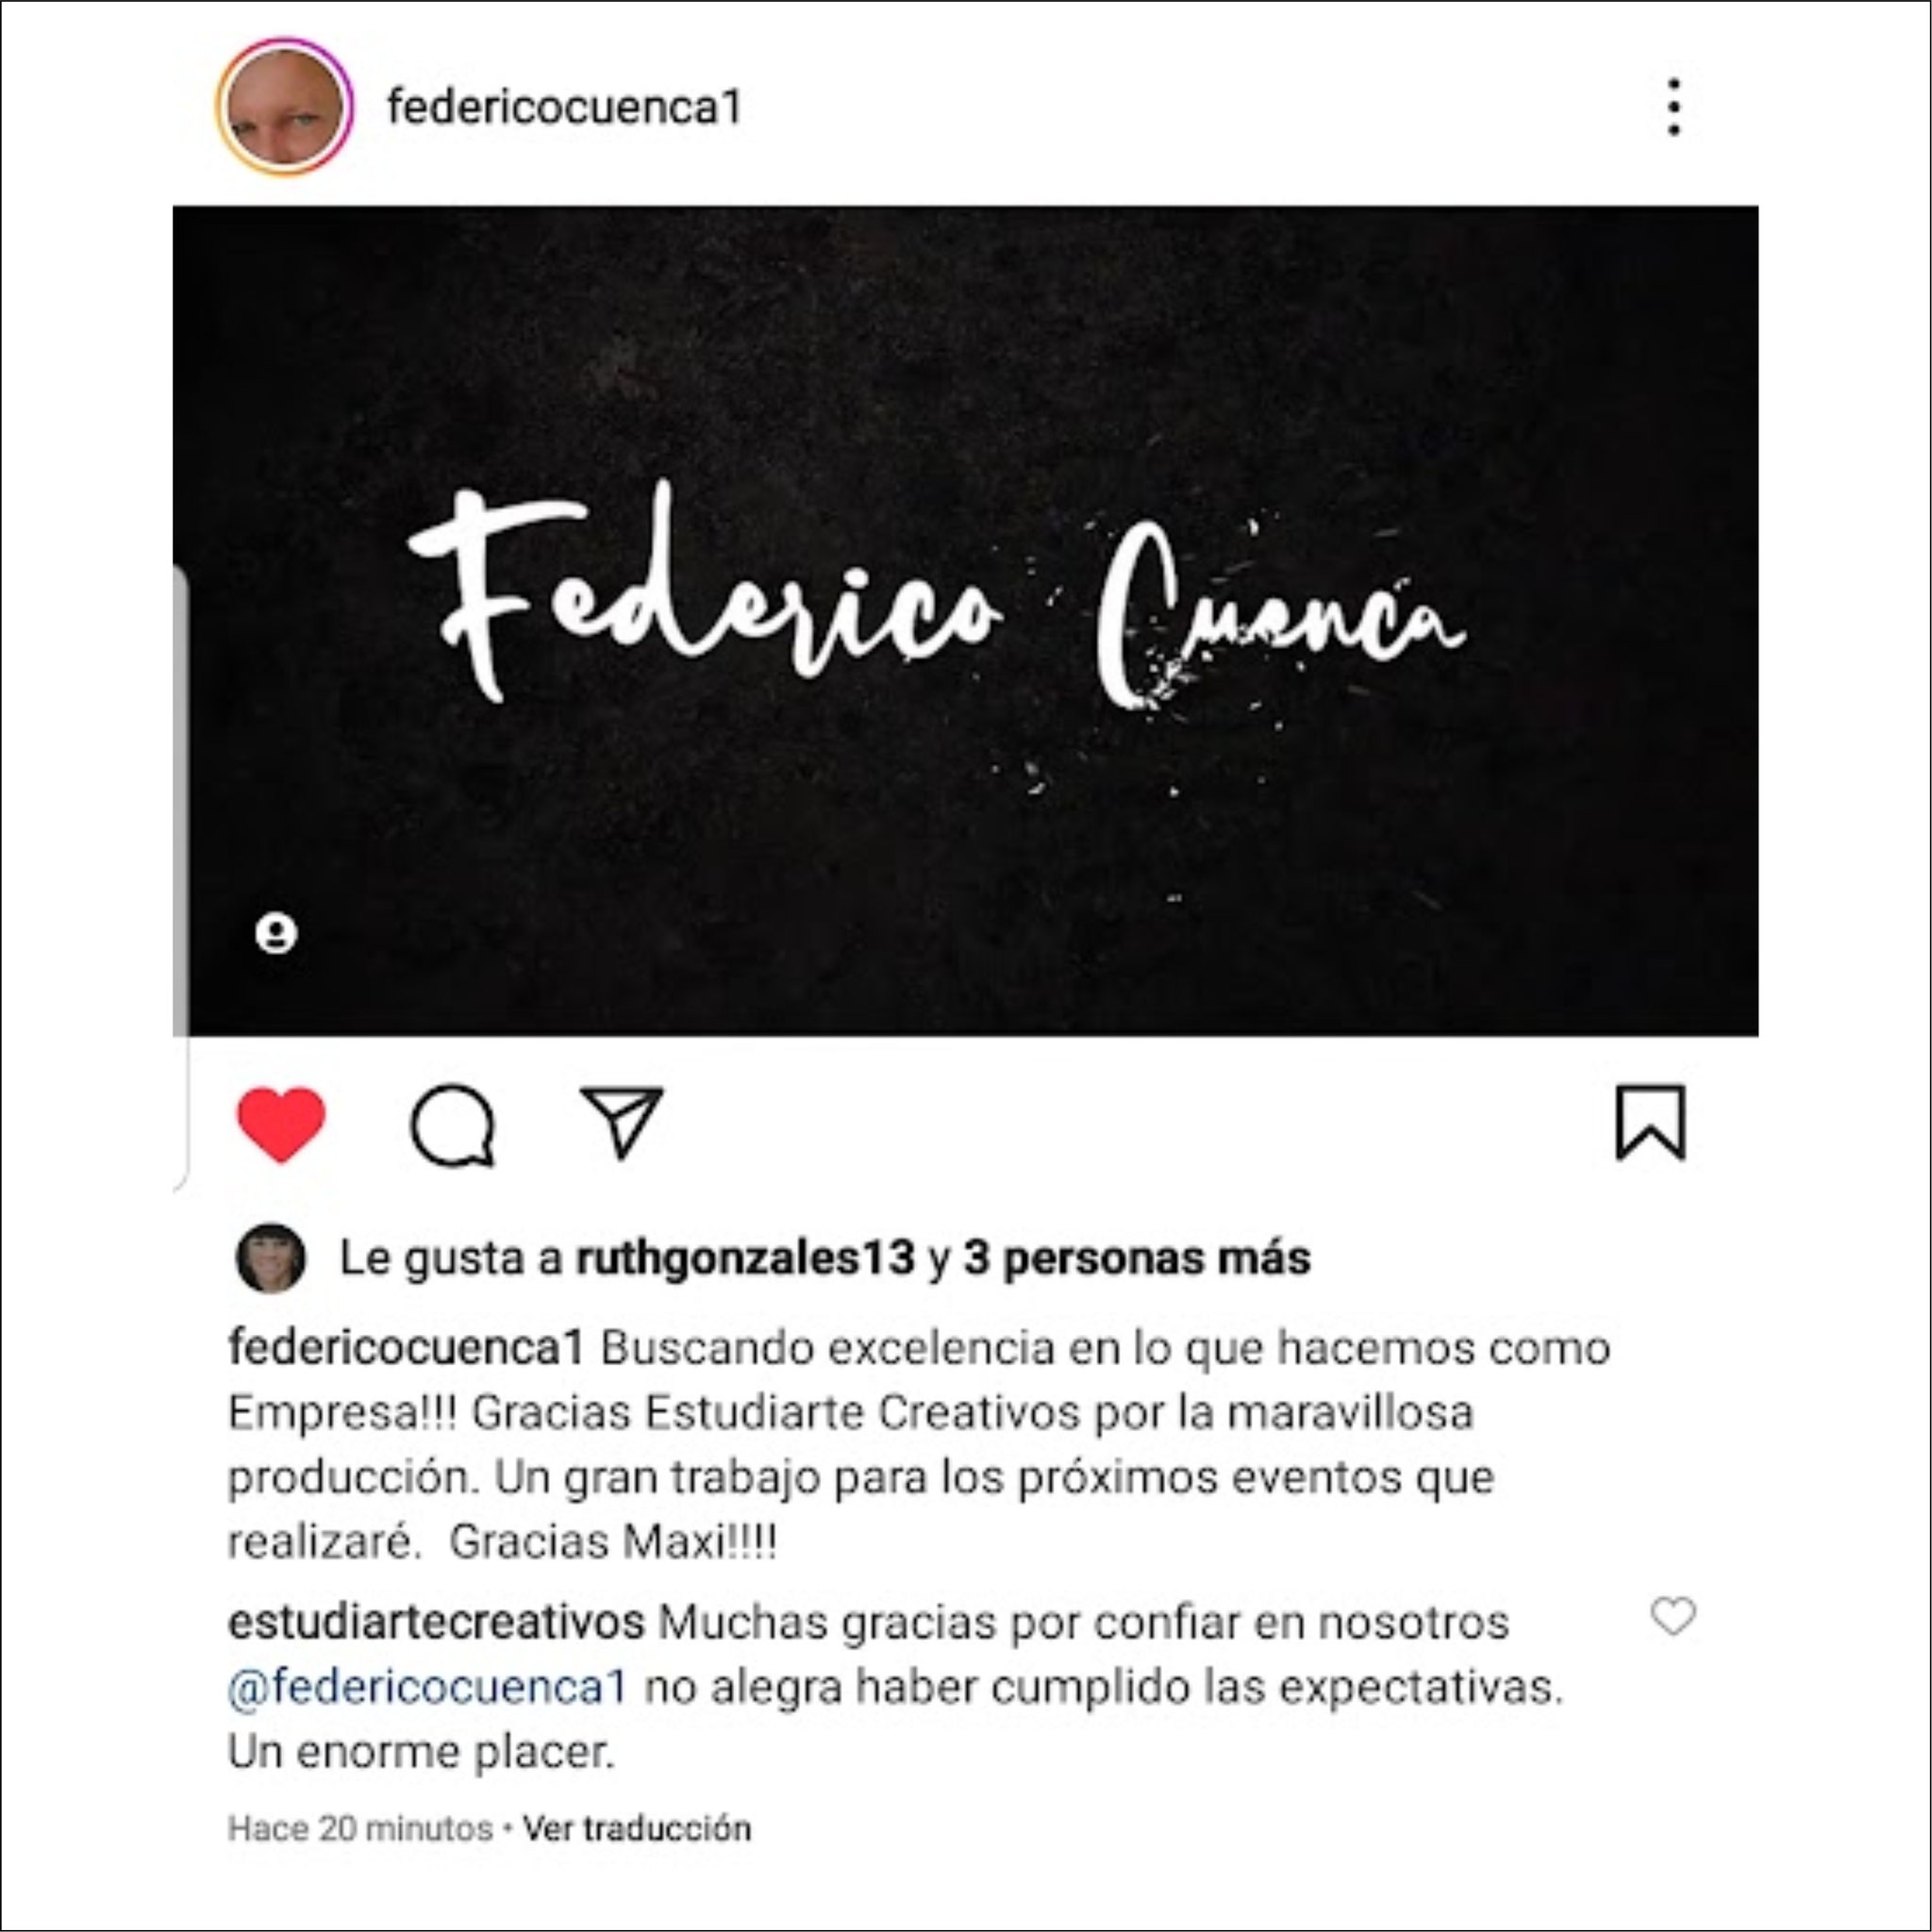Viewport: 1932px width, 1932px height.
Task: Open estudiartecreativos commenter profile
Action: click(x=436, y=1622)
